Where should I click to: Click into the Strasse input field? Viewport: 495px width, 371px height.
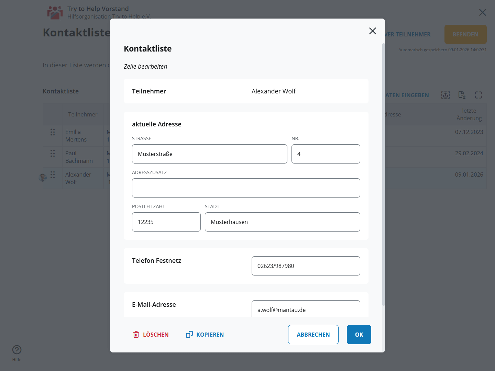coord(209,154)
